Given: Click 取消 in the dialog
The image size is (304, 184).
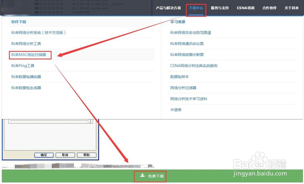Looking at the screenshot, I should click(65, 155).
